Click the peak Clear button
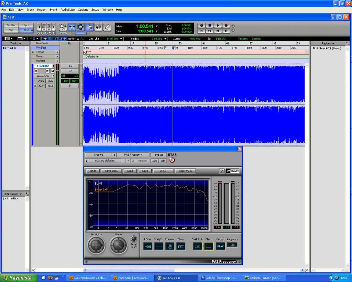Viewport: 352px width, 282px height. [x=209, y=247]
